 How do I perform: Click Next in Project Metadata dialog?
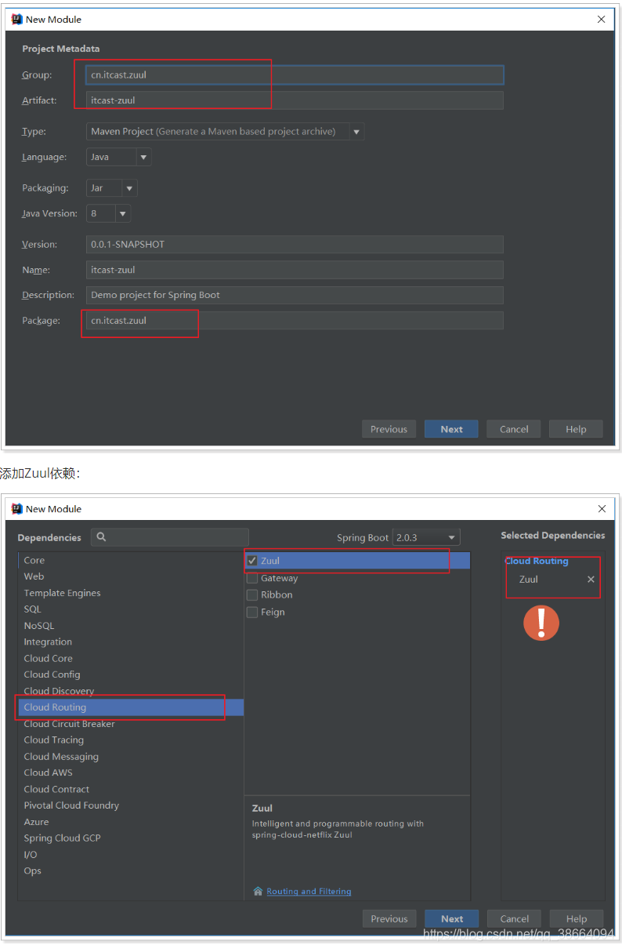point(451,429)
